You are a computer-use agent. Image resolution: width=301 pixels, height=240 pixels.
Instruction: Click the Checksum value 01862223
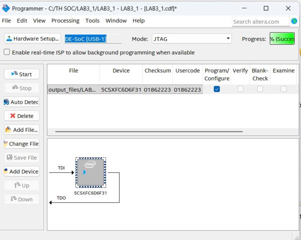coord(157,89)
